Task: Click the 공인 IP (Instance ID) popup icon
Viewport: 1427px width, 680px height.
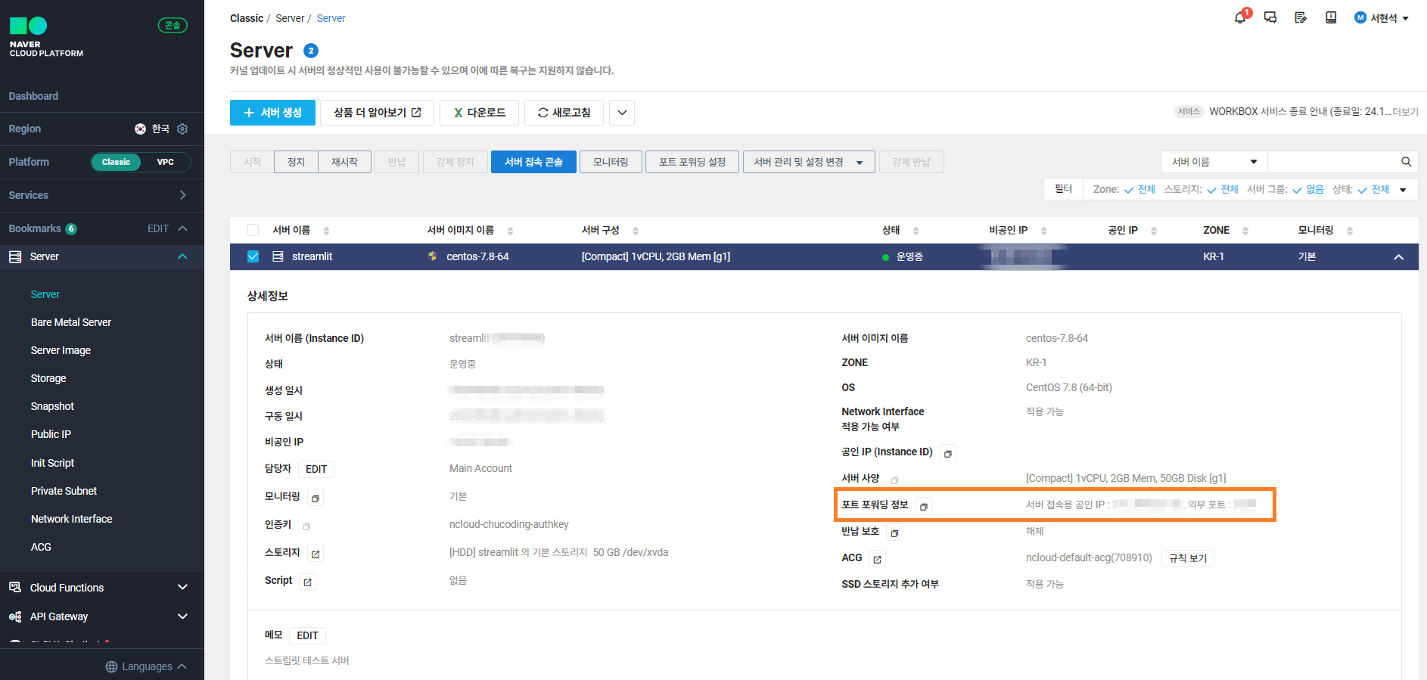Action: 948,453
